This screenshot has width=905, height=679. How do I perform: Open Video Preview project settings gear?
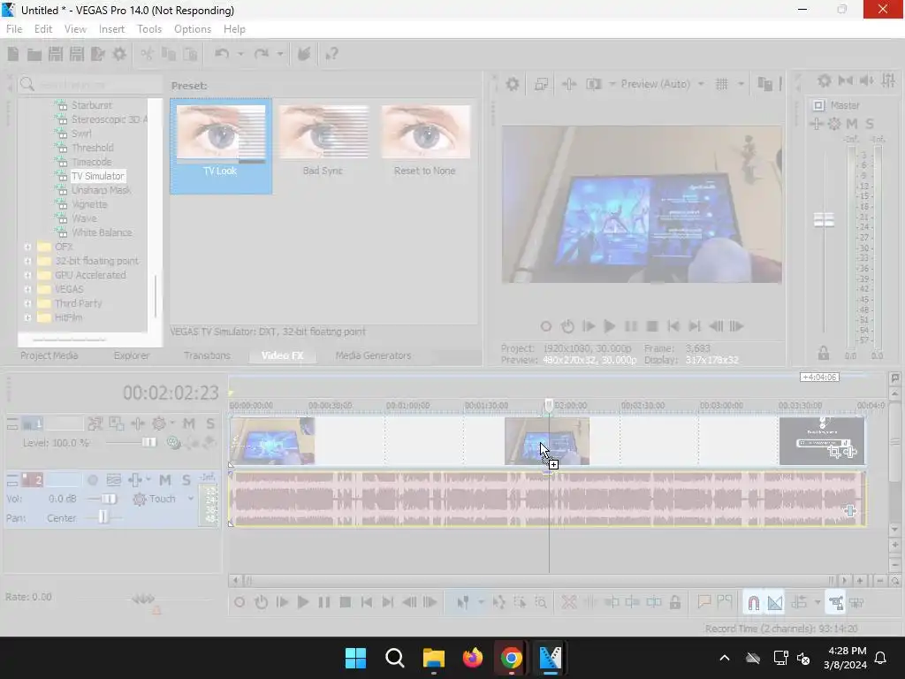coord(512,84)
